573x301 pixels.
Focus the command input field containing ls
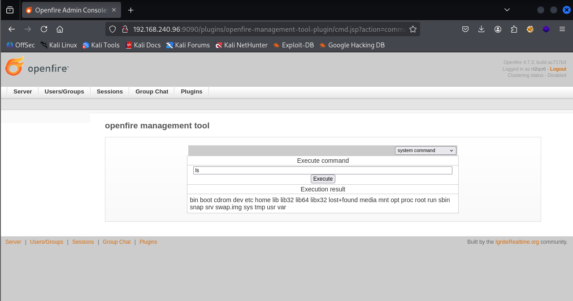tap(322, 170)
